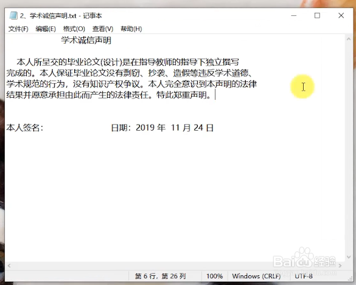Open the 编辑(E) menu
Image resolution: width=356 pixels, height=285 pixels.
(x=46, y=29)
